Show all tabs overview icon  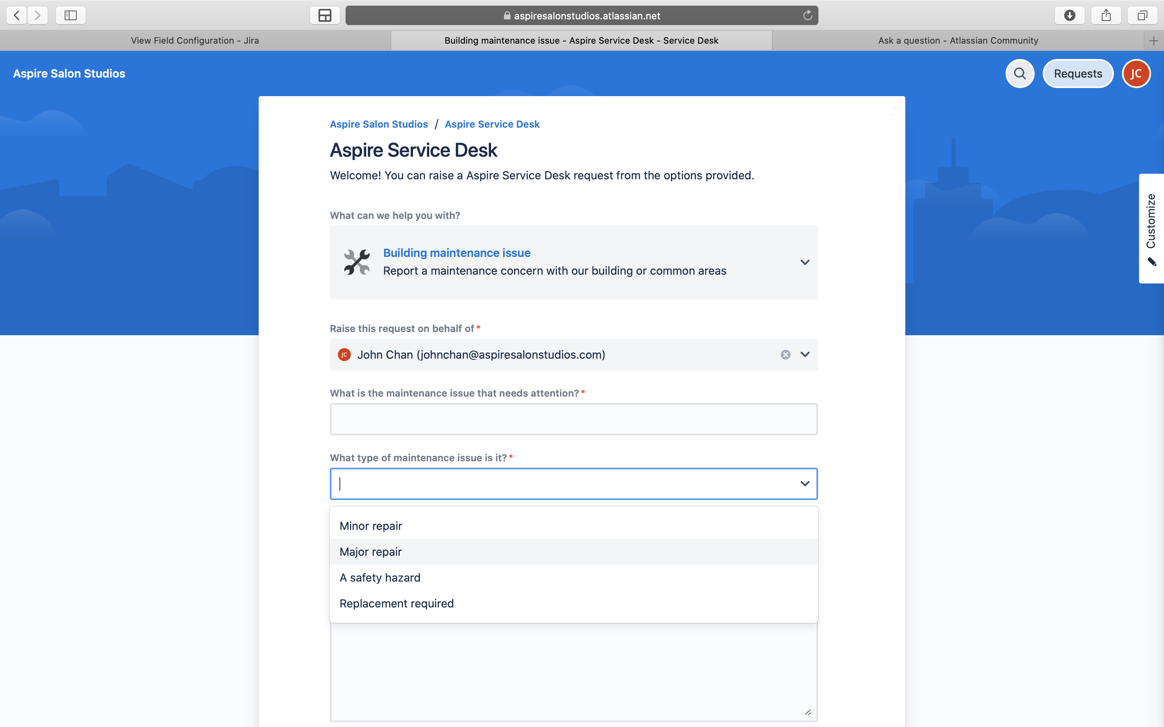pyautogui.click(x=1142, y=15)
